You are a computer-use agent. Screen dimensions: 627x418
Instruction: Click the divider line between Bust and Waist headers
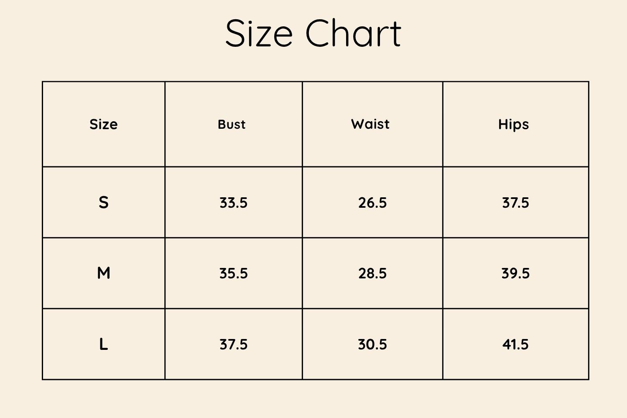pyautogui.click(x=302, y=124)
